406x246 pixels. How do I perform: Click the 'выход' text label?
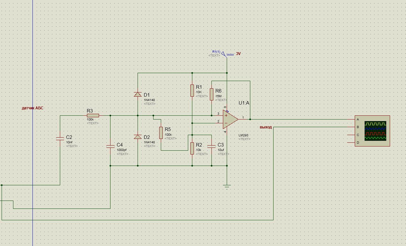(x=266, y=127)
